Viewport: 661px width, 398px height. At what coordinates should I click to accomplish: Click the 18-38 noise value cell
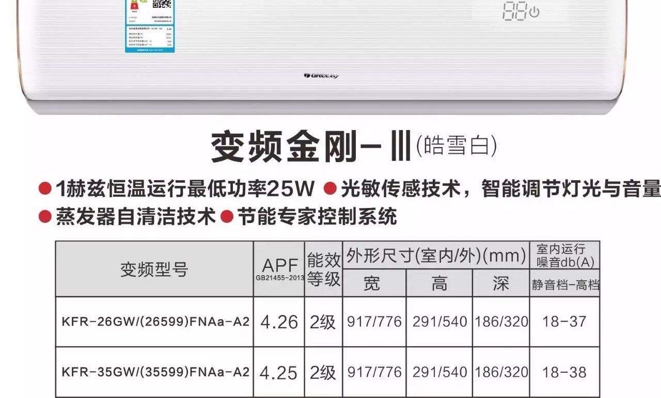[x=564, y=372]
